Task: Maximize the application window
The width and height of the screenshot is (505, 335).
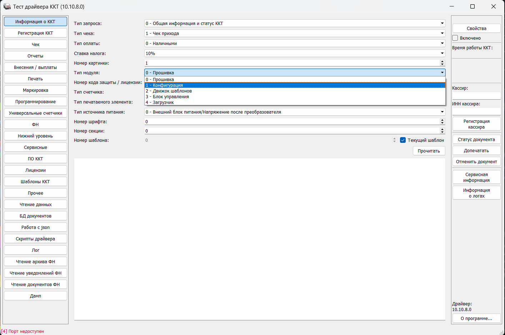Action: tap(472, 6)
